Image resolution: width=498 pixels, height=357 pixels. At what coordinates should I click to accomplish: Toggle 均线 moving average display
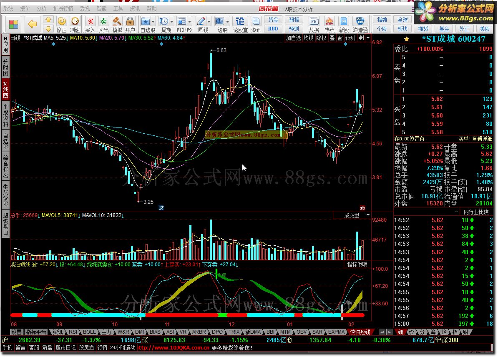tap(308, 38)
